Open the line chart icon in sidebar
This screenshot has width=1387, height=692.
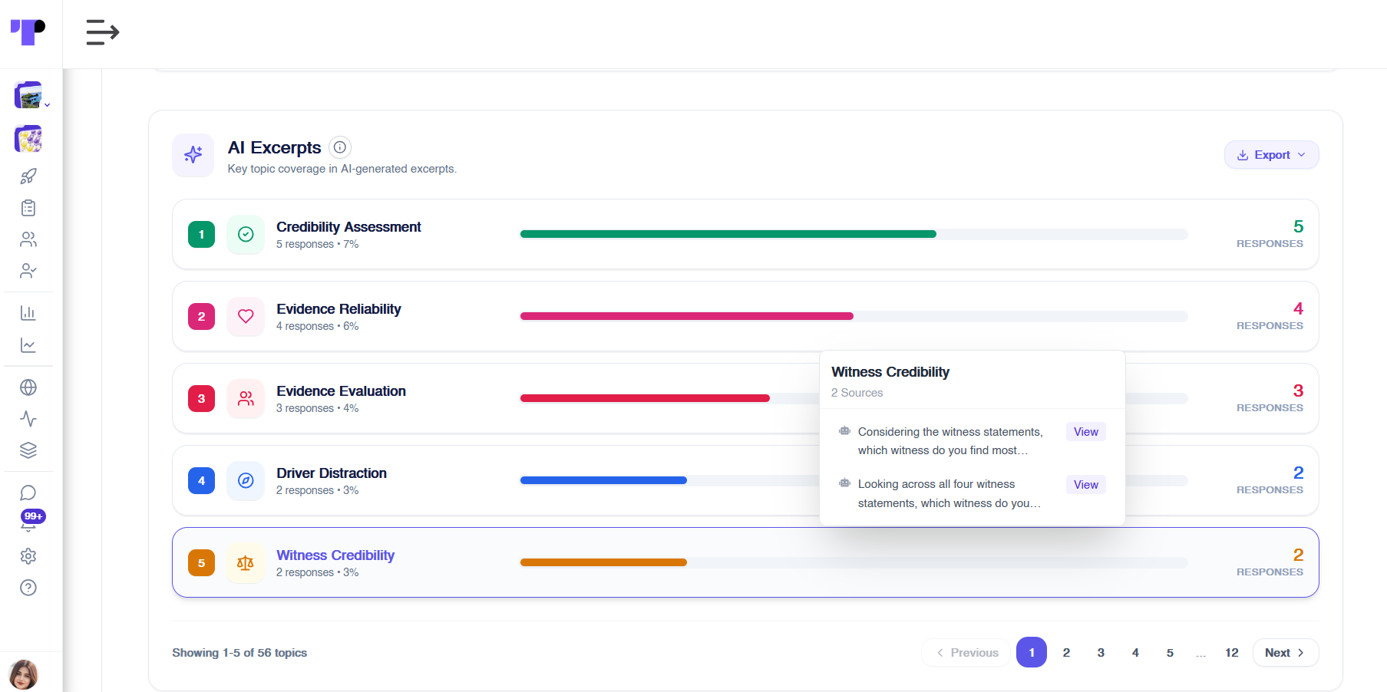coord(28,345)
